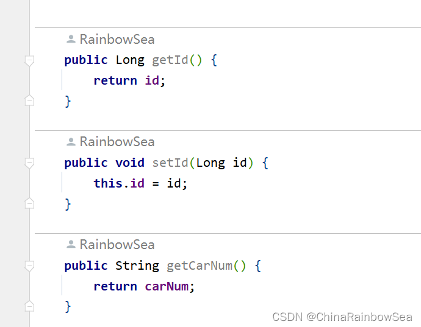Click the Long parameter type in setId
The height and width of the screenshot is (327, 421).
point(210,163)
